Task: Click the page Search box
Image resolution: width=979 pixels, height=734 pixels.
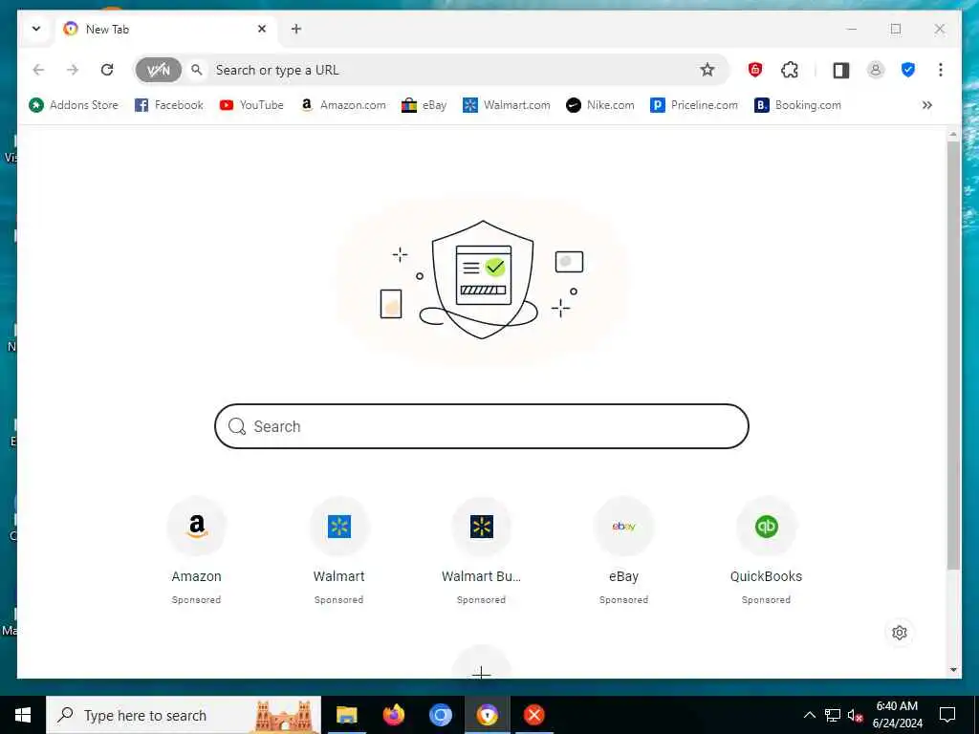Action: click(x=482, y=426)
